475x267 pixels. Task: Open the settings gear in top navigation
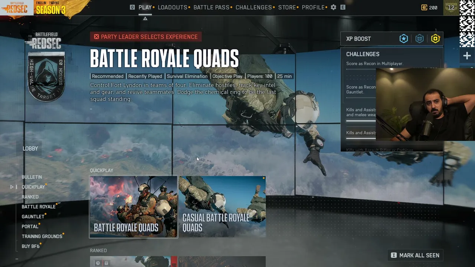pos(333,7)
